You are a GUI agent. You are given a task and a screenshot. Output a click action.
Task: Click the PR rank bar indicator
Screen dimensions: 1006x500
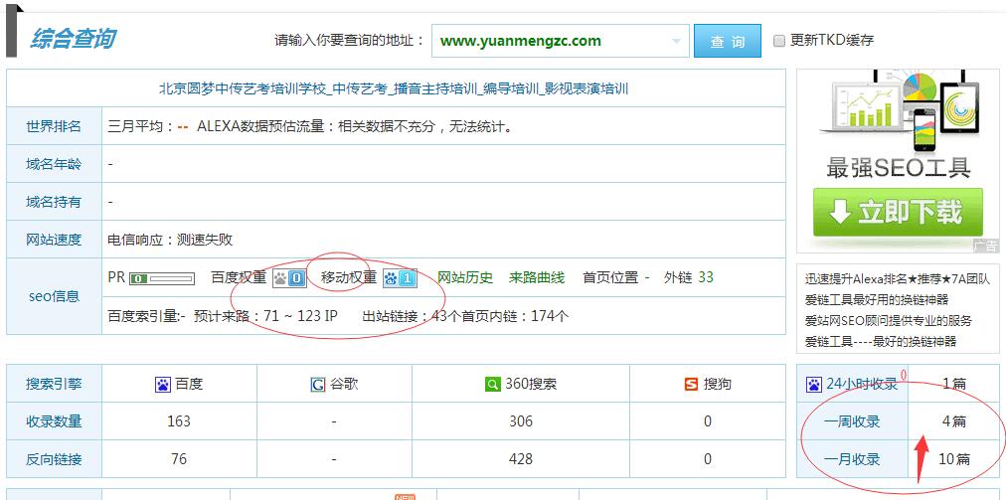click(x=162, y=278)
